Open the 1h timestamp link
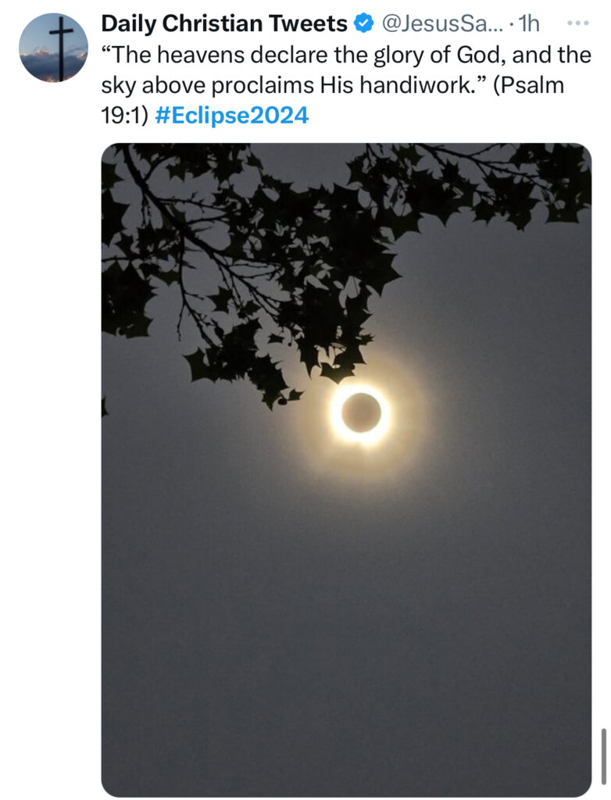Screen dimensions: 611x800 click(528, 23)
